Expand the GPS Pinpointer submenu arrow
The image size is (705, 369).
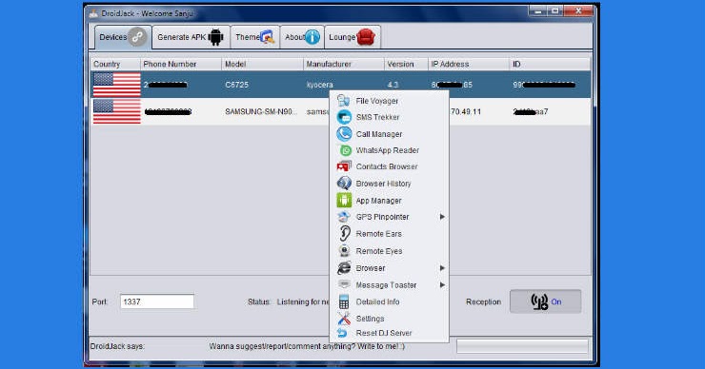[x=442, y=217]
